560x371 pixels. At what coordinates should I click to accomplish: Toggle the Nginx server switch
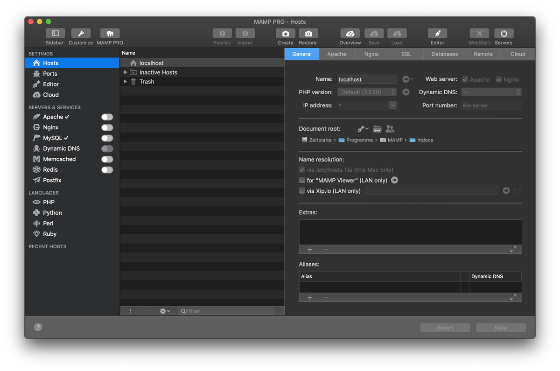click(107, 127)
